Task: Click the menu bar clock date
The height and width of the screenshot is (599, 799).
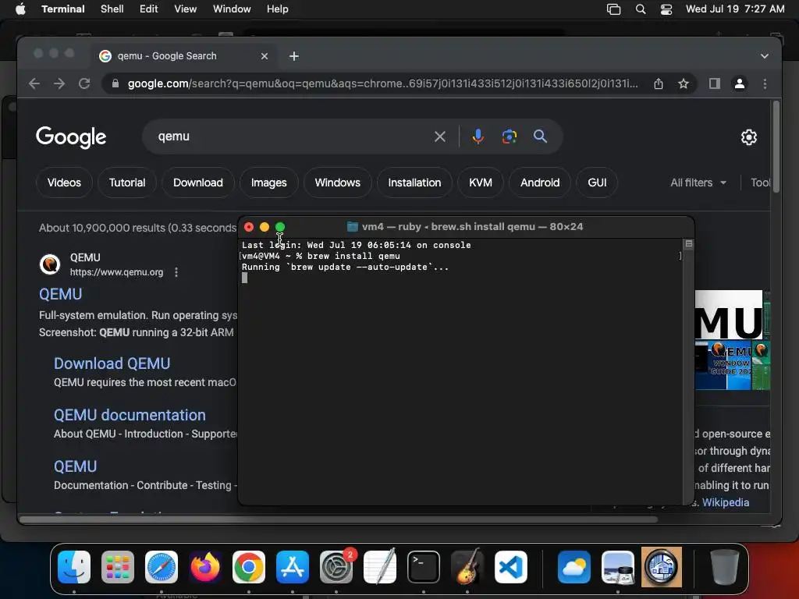Action: (x=735, y=9)
